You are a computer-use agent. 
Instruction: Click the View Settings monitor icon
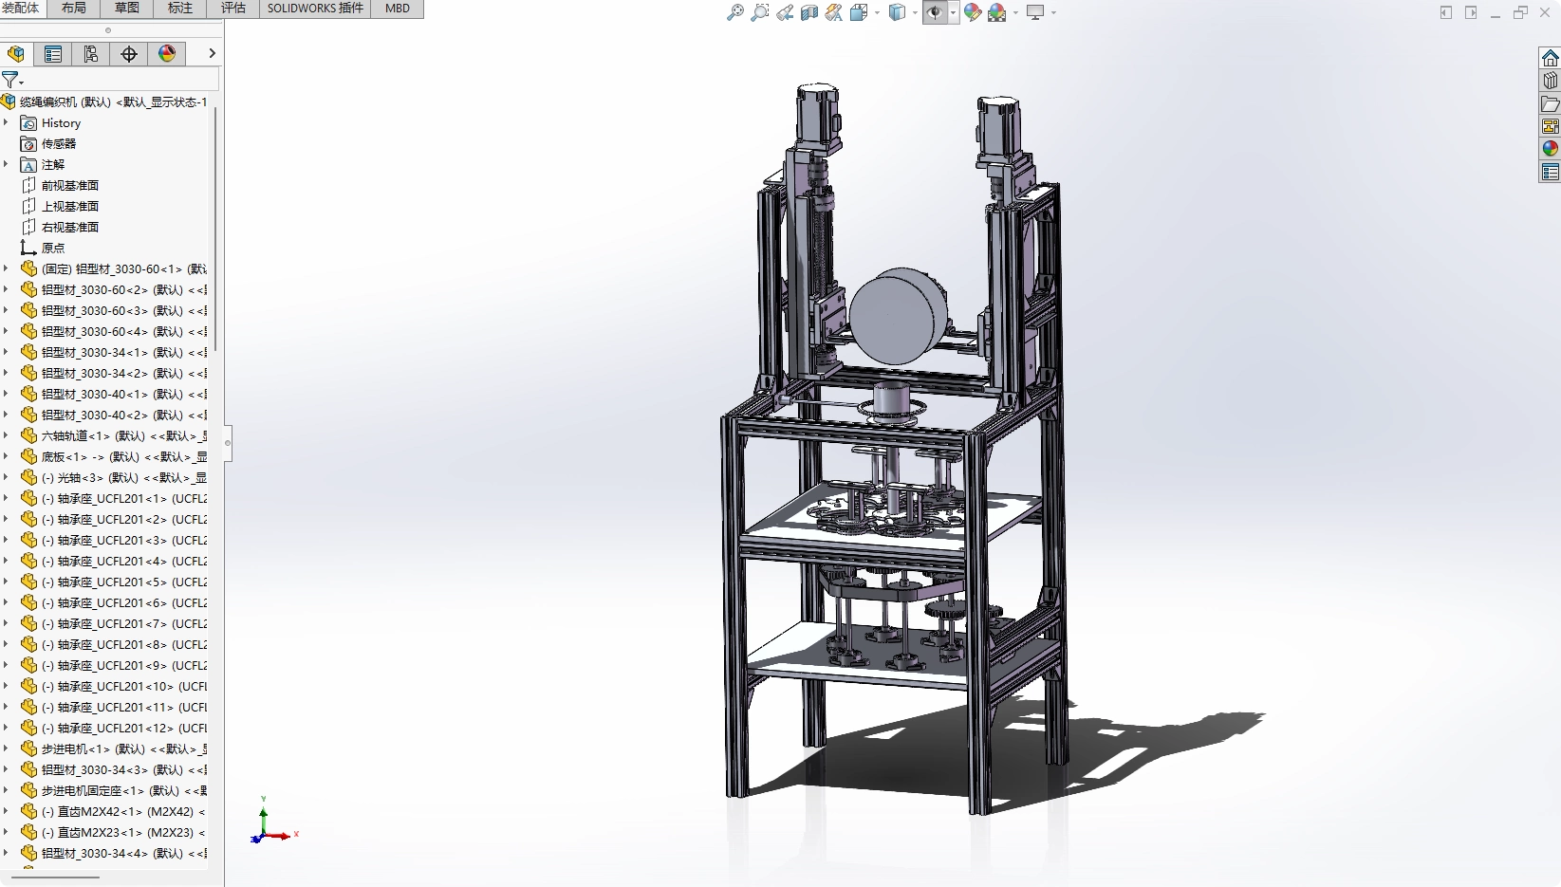pos(1035,12)
